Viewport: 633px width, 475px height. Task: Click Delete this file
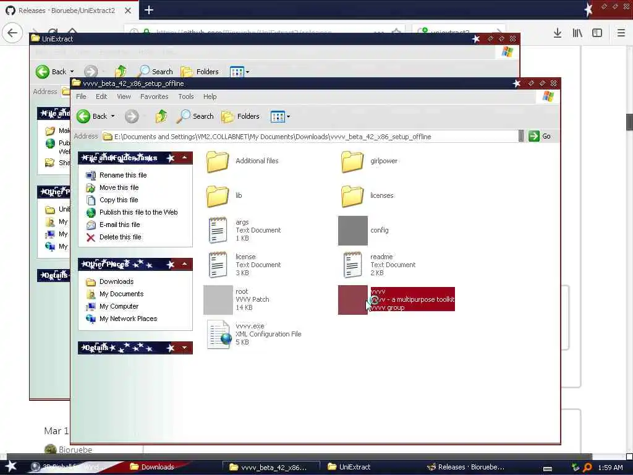114,237
